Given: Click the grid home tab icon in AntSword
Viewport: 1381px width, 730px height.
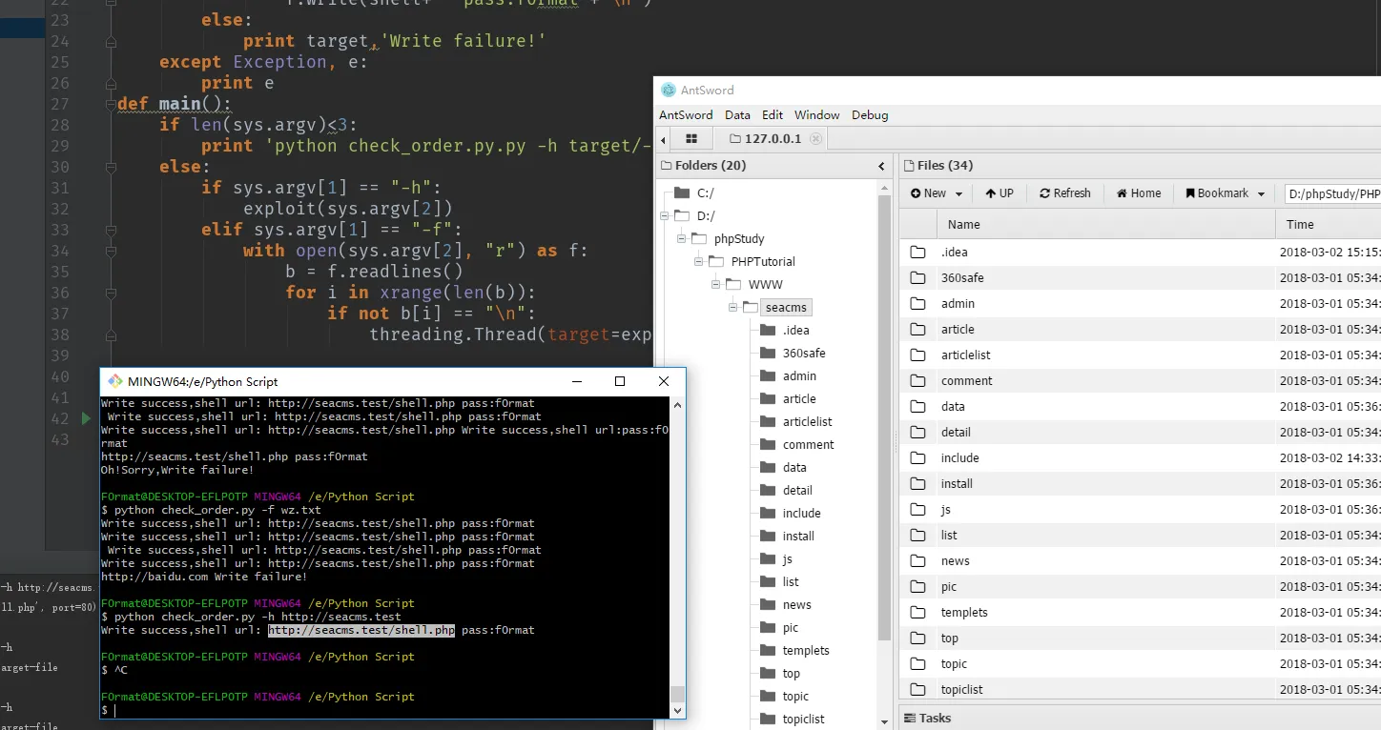Looking at the screenshot, I should 691,139.
